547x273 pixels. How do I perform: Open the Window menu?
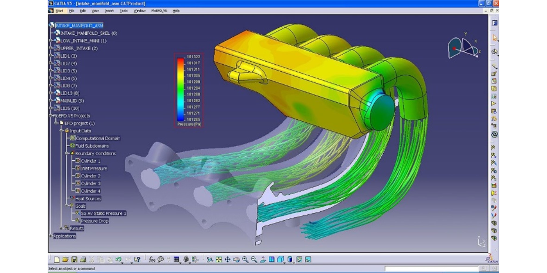[x=139, y=11]
